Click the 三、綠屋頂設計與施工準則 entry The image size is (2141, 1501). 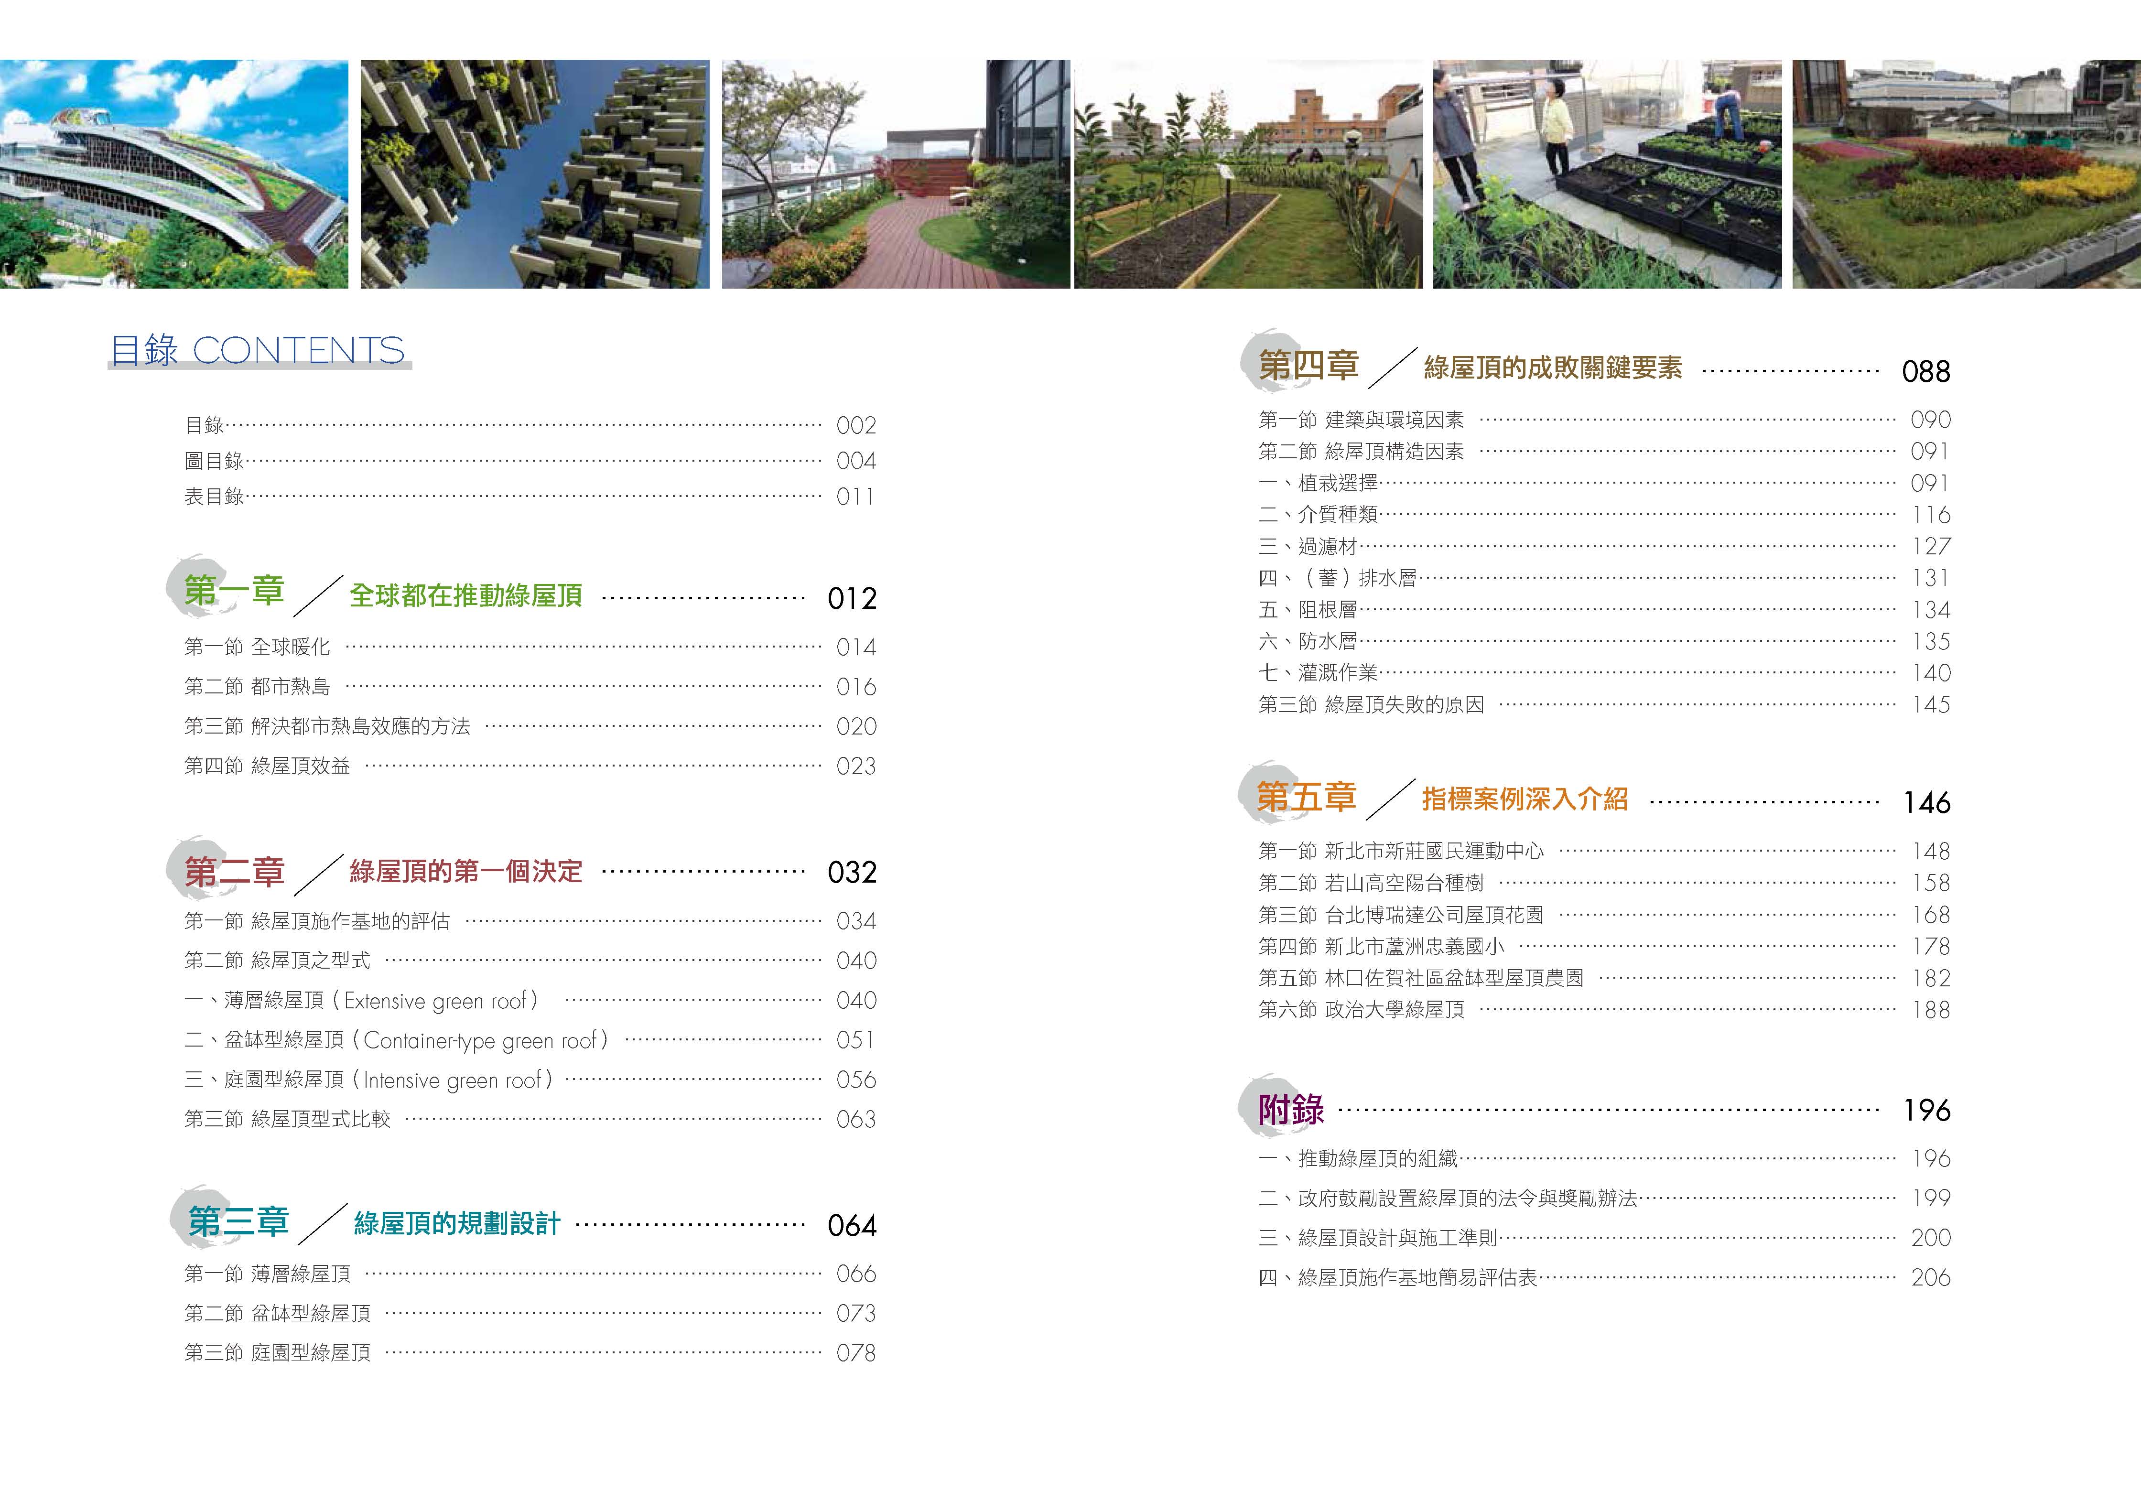(1604, 1238)
